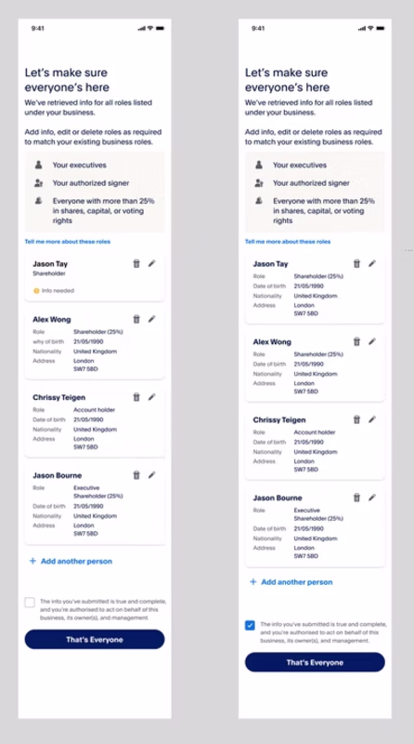The image size is (414, 744).
Task: Click 'Add another person' in right screen
Action: coord(291,582)
